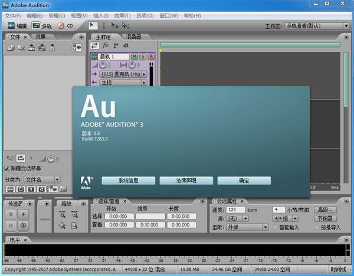This screenshot has width=354, height=276.
Task: Show the track Effects (fx) controls
Action: 106,45
